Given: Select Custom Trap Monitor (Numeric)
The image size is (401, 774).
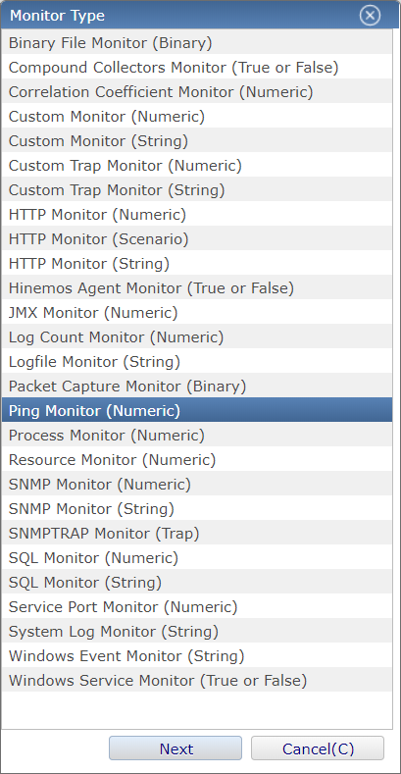Looking at the screenshot, I should click(197, 166).
